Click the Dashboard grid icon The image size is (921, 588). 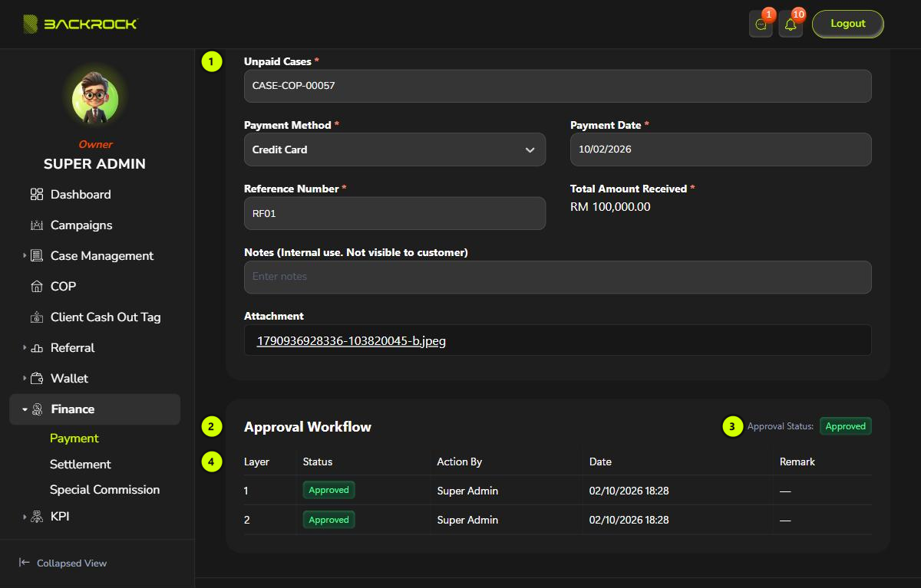[x=37, y=195]
